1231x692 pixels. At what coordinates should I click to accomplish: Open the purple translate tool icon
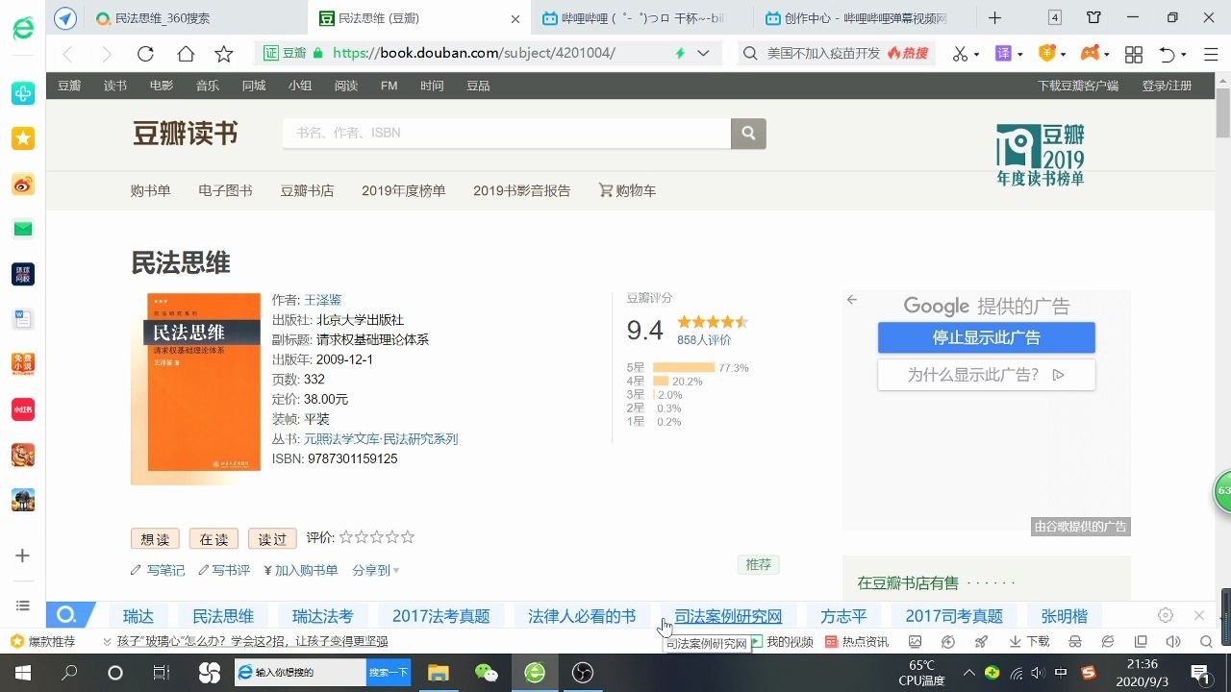tap(1003, 54)
